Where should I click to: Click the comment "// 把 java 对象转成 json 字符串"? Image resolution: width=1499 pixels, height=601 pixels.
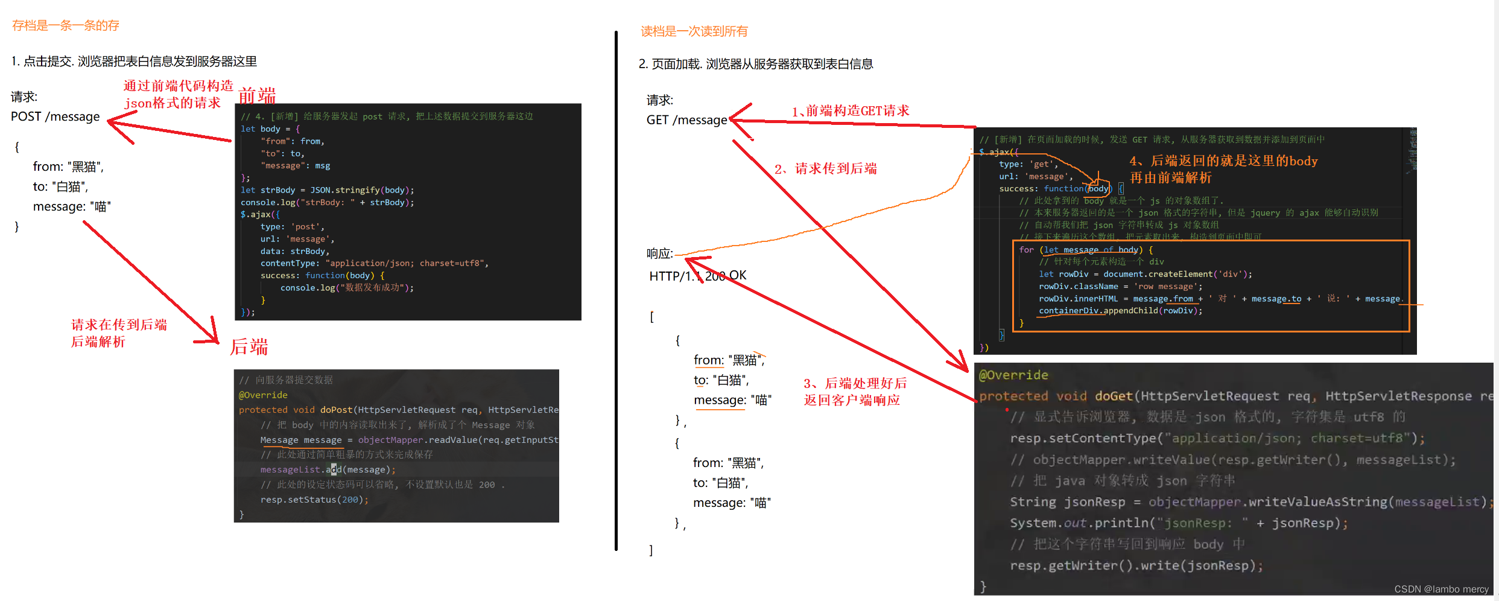(1123, 480)
